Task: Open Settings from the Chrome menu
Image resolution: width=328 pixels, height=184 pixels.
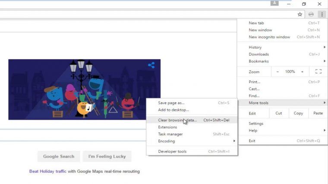Action: pyautogui.click(x=282, y=123)
